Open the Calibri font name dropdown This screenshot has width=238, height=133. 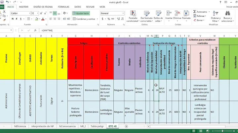[30, 13]
